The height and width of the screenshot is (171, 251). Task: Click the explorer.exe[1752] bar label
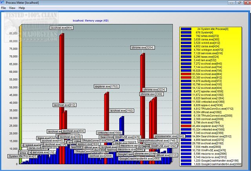106,86
